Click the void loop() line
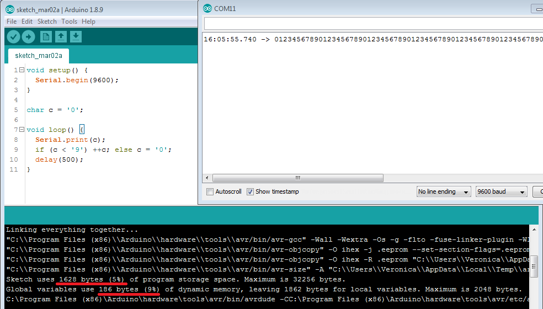This screenshot has width=543, height=309. pyautogui.click(x=55, y=130)
